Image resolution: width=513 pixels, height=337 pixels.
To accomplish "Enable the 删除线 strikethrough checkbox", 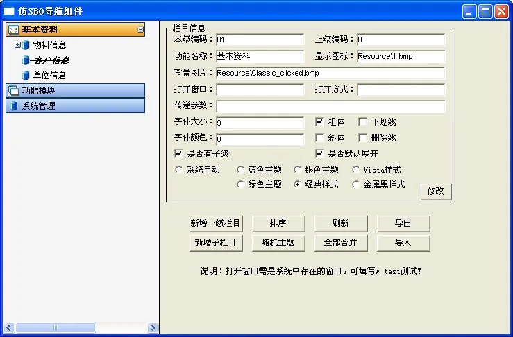I will pyautogui.click(x=362, y=137).
